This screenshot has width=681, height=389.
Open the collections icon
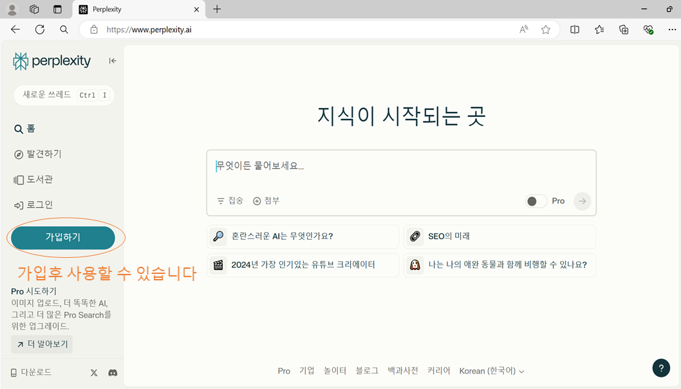(x=624, y=30)
